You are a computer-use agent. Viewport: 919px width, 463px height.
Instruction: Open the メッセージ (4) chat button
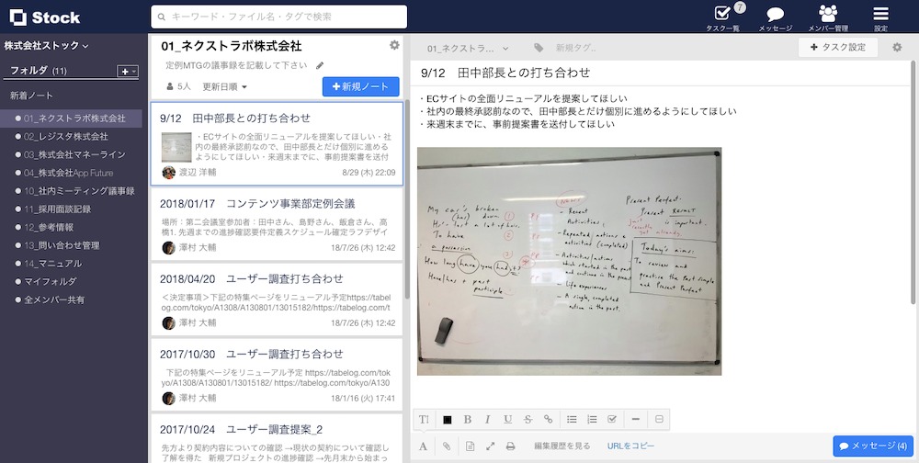pyautogui.click(x=873, y=446)
